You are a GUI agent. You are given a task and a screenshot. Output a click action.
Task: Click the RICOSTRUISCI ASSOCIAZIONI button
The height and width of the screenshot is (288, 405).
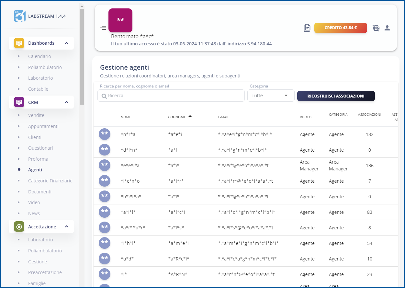coord(336,96)
